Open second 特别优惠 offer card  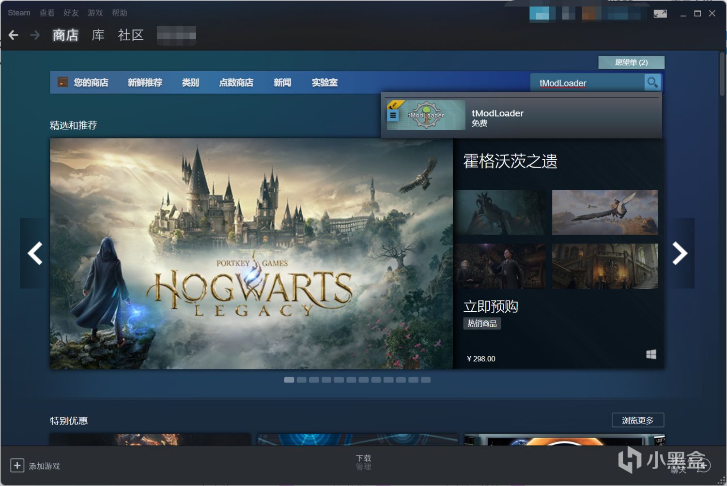pyautogui.click(x=357, y=440)
